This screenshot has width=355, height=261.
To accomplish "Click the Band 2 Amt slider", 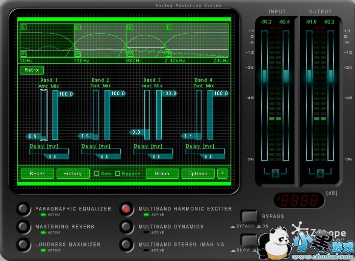I will pos(95,114).
